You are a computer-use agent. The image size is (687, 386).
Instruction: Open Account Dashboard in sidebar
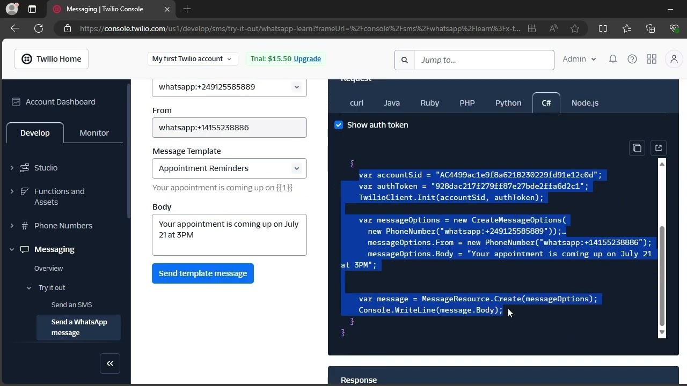54,102
